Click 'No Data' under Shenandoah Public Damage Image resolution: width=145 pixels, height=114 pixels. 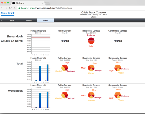click(65, 41)
